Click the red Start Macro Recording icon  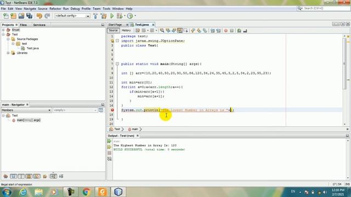[x=226, y=31]
